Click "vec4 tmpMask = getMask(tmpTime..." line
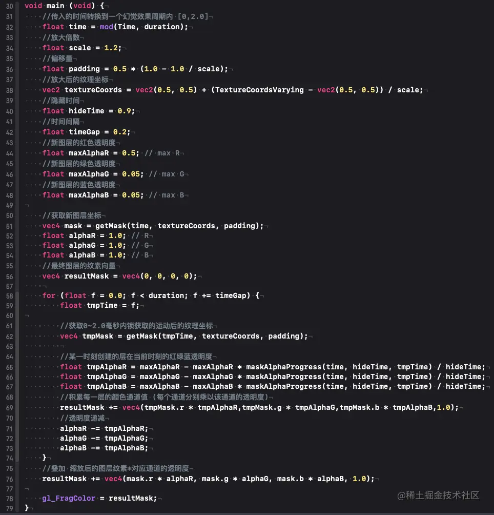This screenshot has width=494, height=515. click(x=183, y=336)
